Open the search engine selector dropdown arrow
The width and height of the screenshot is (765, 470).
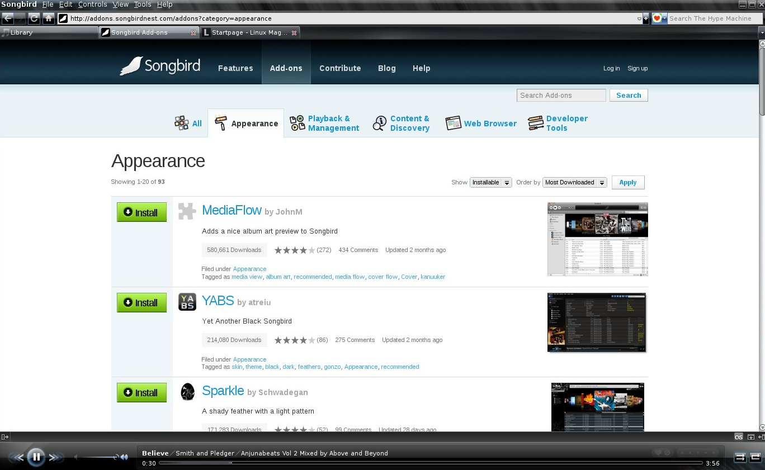(x=664, y=18)
